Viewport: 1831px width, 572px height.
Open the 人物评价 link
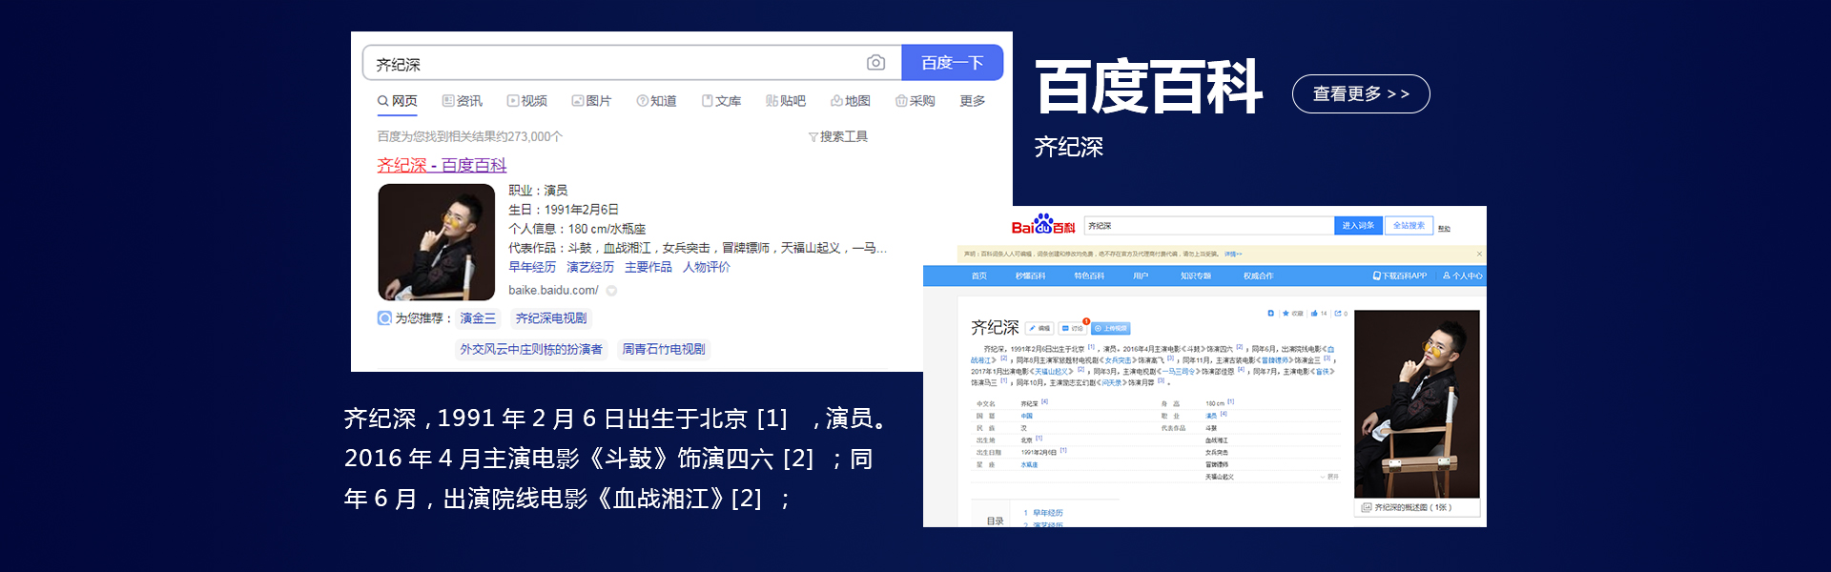point(707,267)
